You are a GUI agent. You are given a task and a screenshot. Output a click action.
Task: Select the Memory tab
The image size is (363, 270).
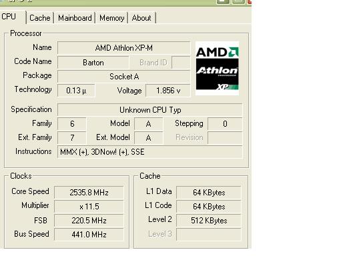(x=112, y=18)
